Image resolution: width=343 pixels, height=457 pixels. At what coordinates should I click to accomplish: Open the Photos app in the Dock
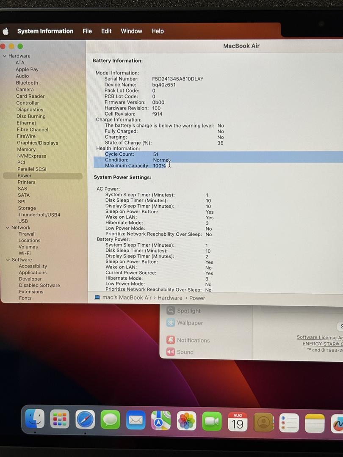[x=186, y=421]
